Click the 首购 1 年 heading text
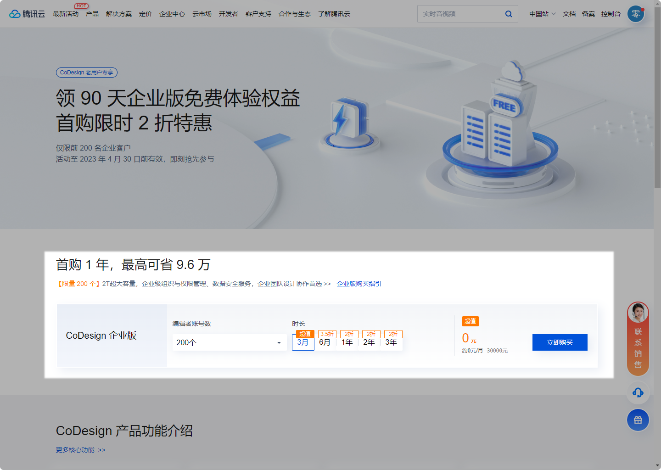Screen dimensions: 661x470 [x=133, y=265]
